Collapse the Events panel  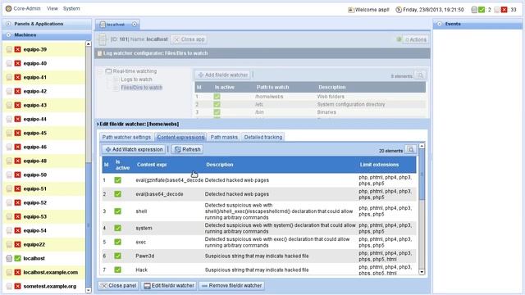click(440, 24)
